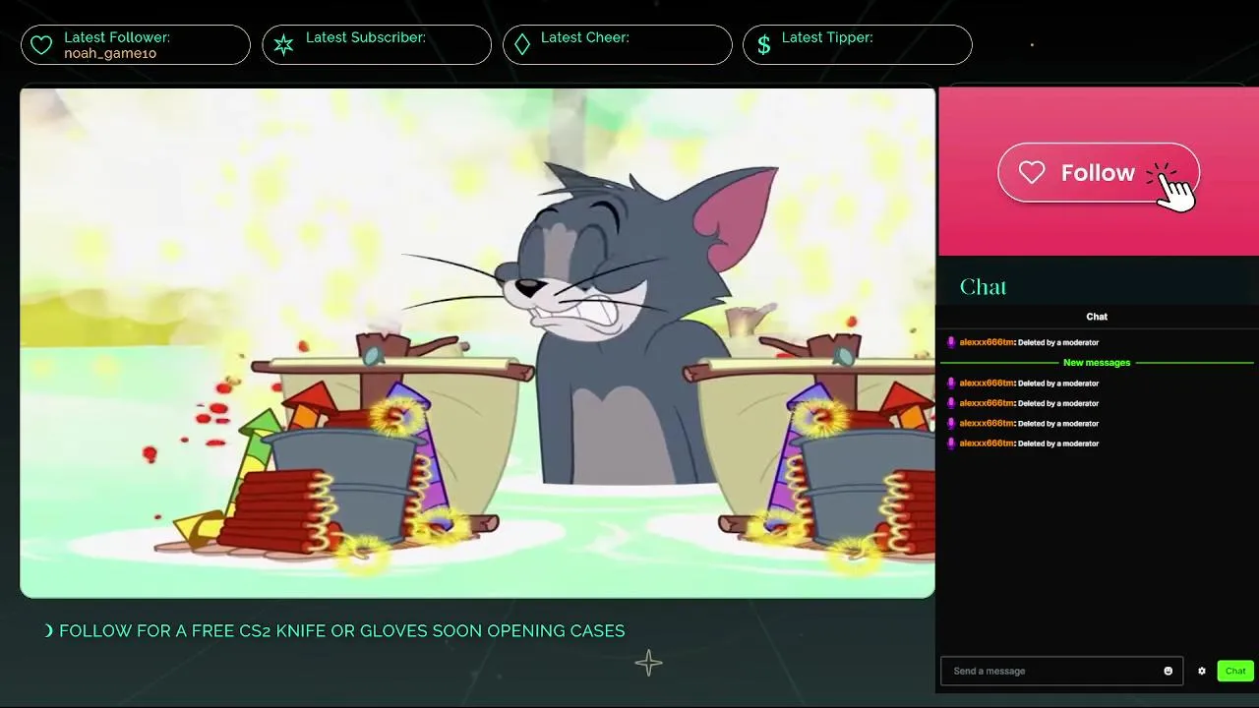The image size is (1259, 708).
Task: Click the heart icon beside Latest Follower
Action: [x=41, y=45]
